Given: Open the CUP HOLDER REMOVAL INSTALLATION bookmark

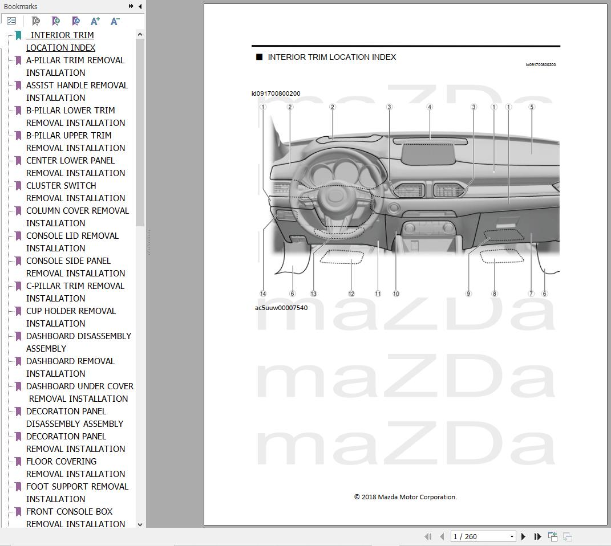Looking at the screenshot, I should [x=71, y=317].
